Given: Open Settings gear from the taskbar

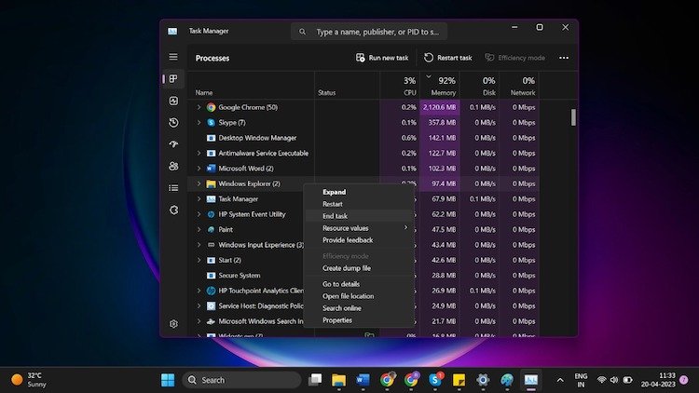Looking at the screenshot, I should 483,380.
